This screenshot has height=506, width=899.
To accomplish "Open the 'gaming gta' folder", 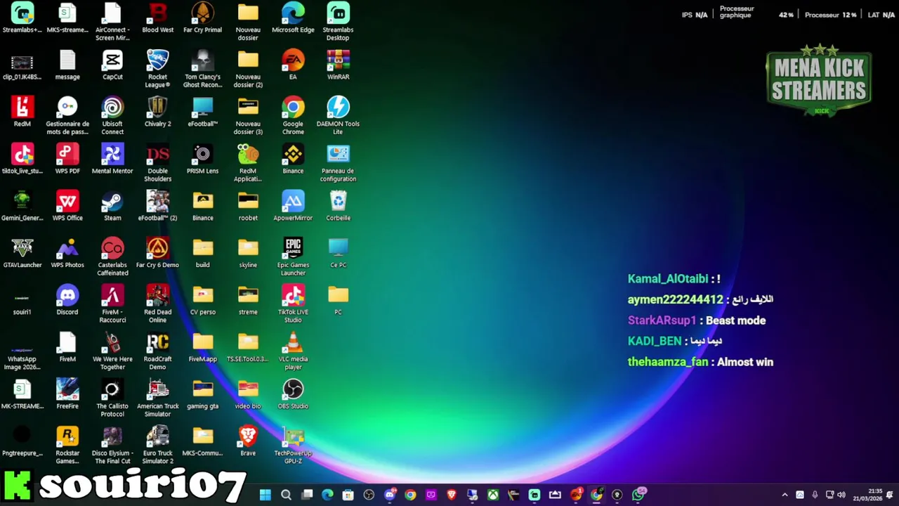I will click(x=202, y=395).
